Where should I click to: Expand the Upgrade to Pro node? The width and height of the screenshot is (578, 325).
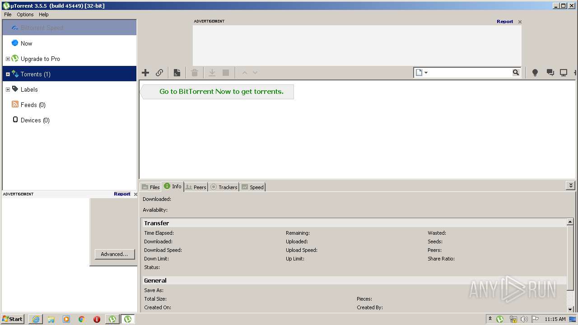pos(8,59)
